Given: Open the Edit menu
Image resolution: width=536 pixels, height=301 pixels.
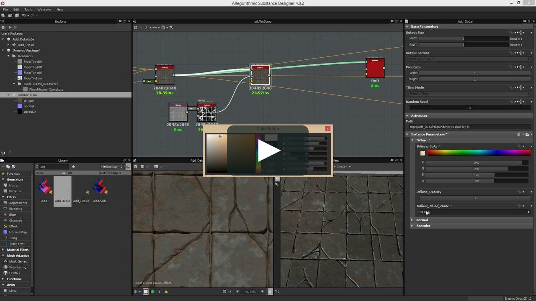Looking at the screenshot, I should point(16,9).
